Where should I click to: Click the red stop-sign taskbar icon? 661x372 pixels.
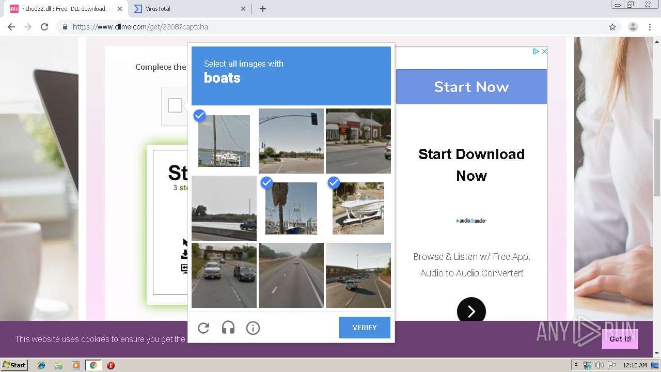point(111,365)
